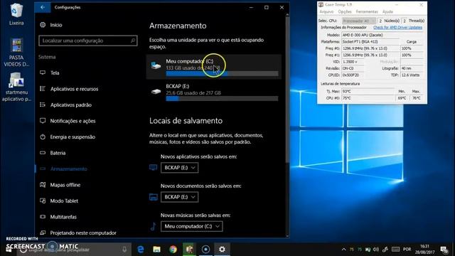455x256 pixels.
Task: Open Novos documentos save location dropdown
Action: tap(180, 197)
